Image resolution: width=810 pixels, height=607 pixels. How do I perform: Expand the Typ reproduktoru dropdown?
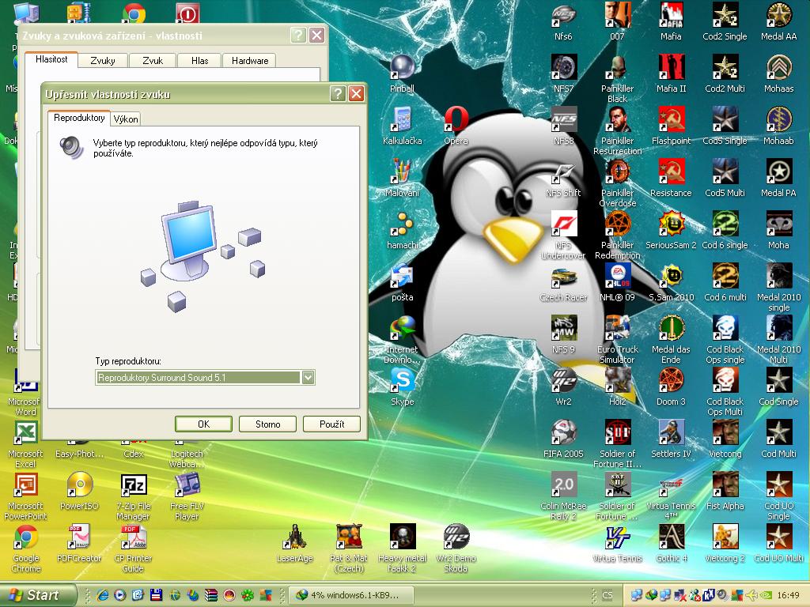[x=308, y=378]
